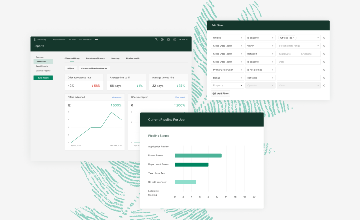This screenshot has width=360, height=220.
Task: Open View report for Offers extended
Action: (116, 97)
